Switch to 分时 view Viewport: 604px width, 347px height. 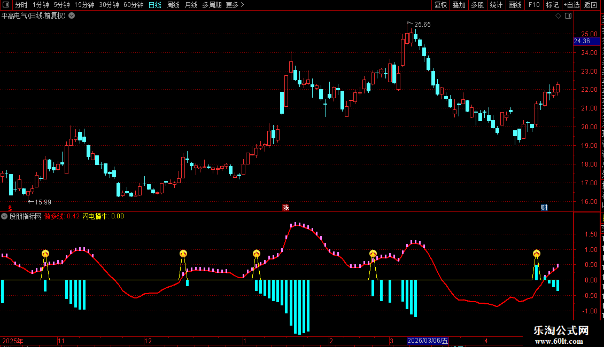pos(21,5)
